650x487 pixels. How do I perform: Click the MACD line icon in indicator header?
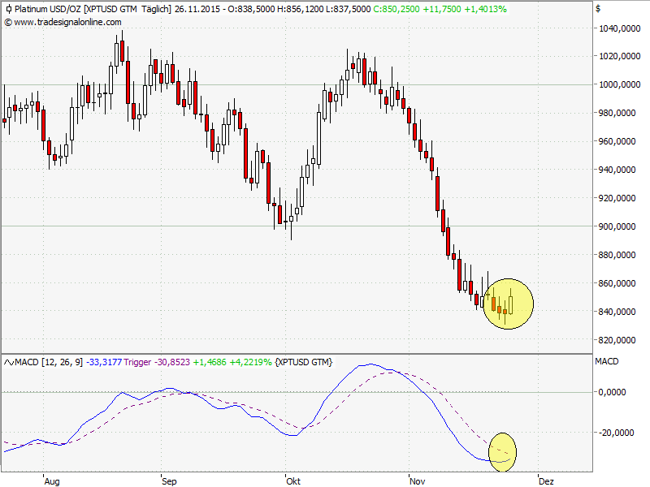coord(9,361)
